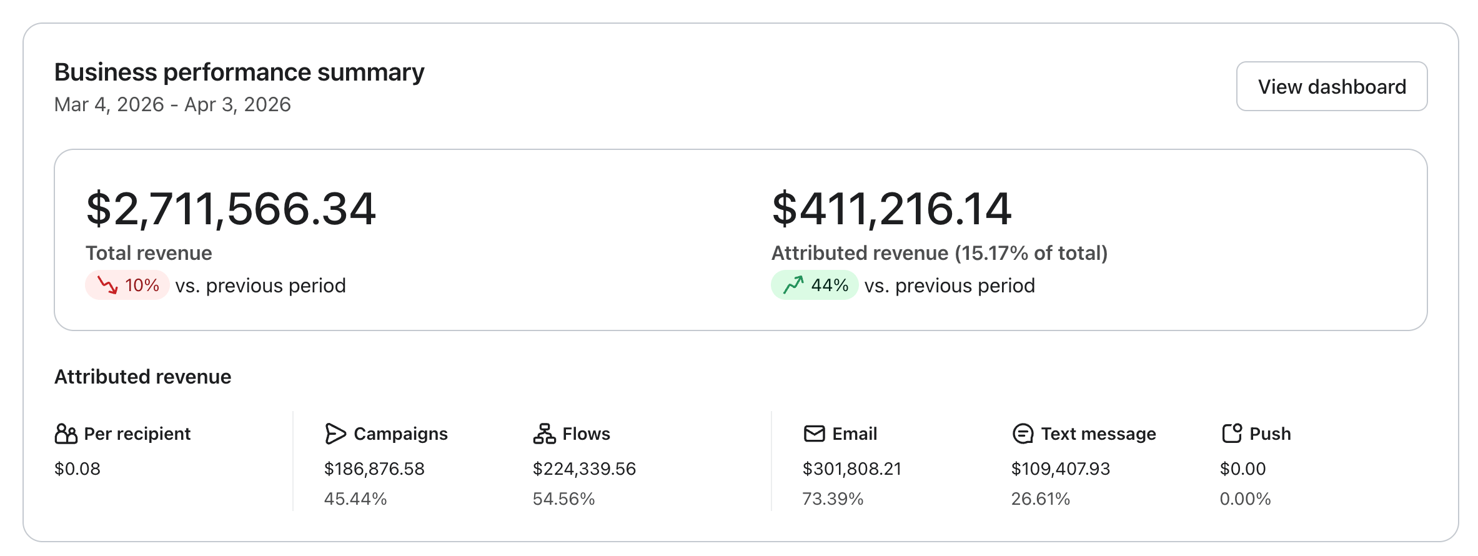Viewport: 1478px width, 556px height.
Task: Click the Email envelope icon
Action: click(814, 434)
